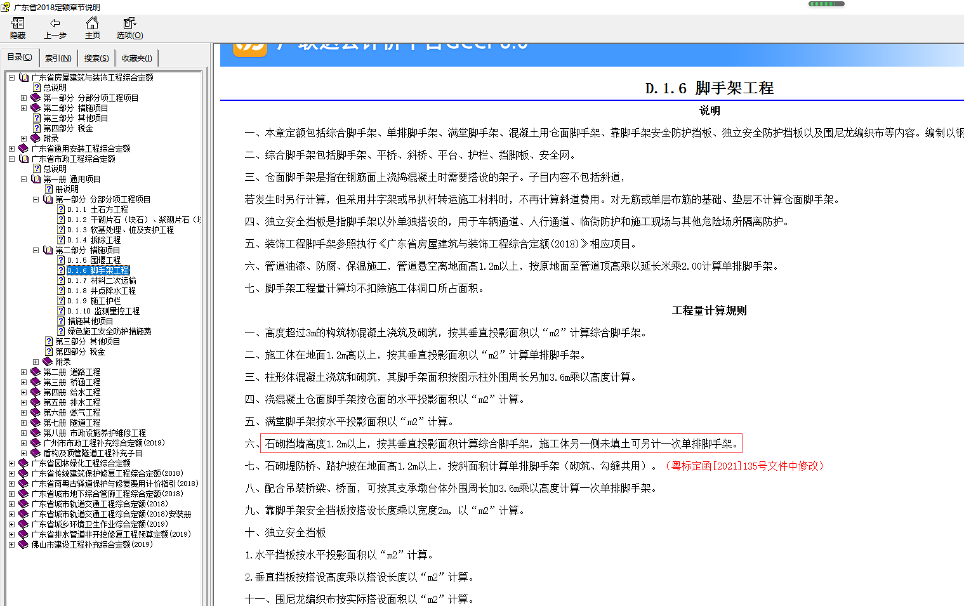964x606 pixels.
Task: Select 广东省排水管道非开挖修复工程预算定额(2019)
Action: pos(111,534)
